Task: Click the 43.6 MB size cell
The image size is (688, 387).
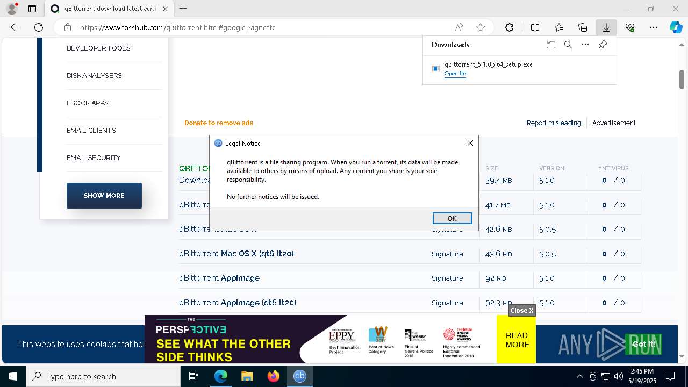Action: [499, 254]
